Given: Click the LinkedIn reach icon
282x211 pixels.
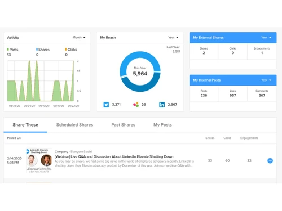Looking at the screenshot, I should [x=162, y=105].
